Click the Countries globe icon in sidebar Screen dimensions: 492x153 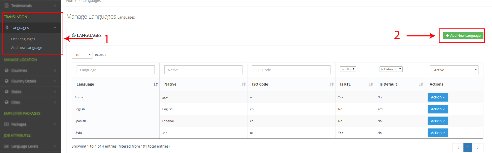point(7,71)
